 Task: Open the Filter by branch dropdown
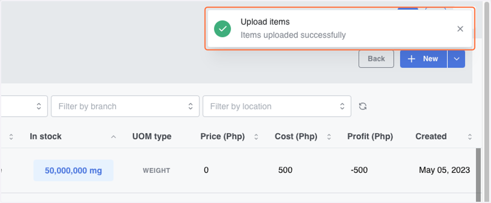click(x=125, y=106)
